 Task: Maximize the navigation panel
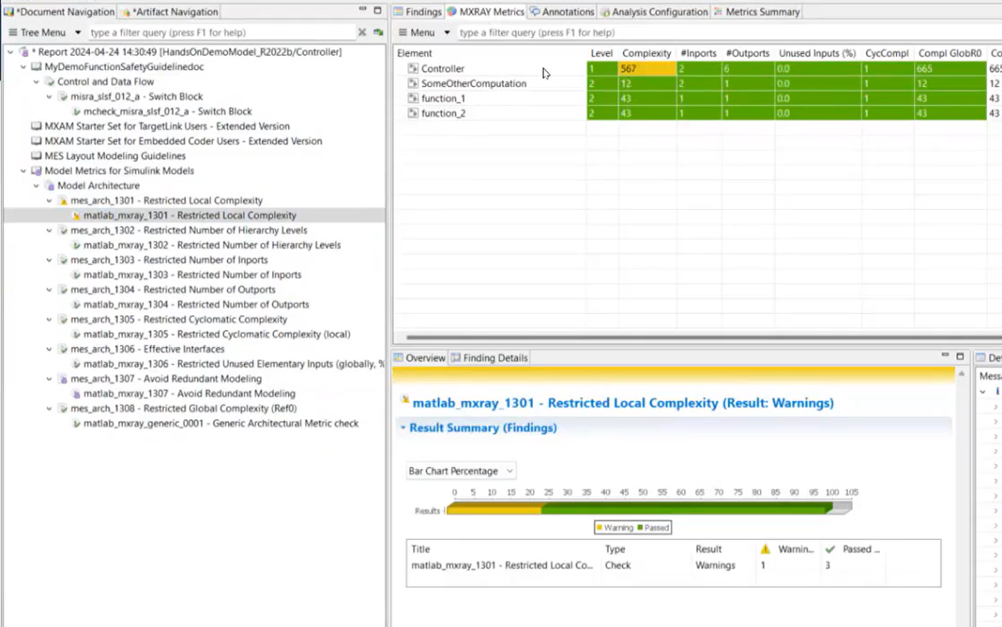pos(377,10)
